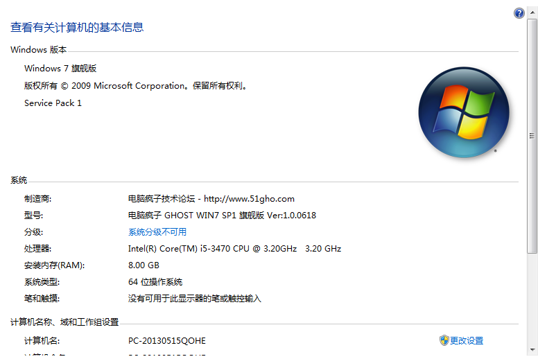The width and height of the screenshot is (538, 359).
Task: Click the scrollbar up arrow
Action: [x=532, y=12]
